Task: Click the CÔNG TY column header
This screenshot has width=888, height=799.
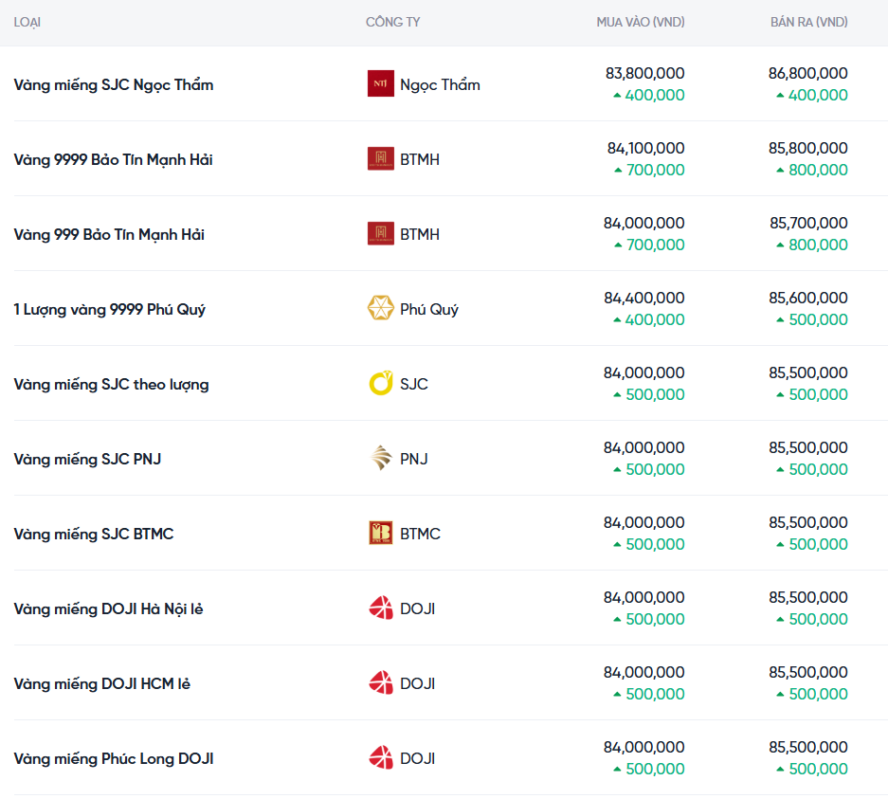Action: (x=392, y=22)
